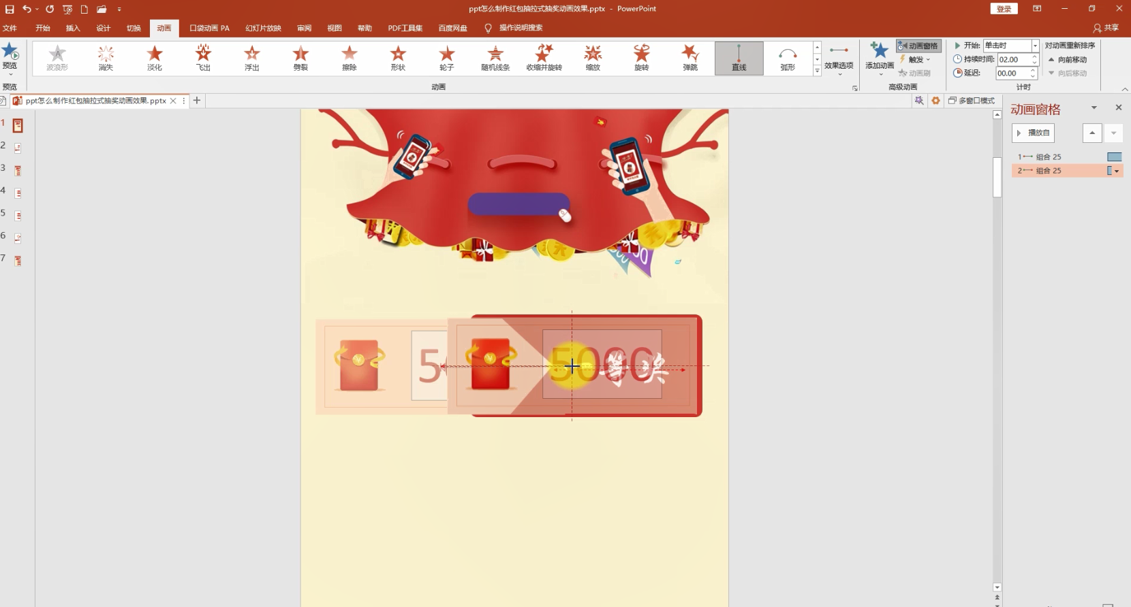Apply the 弹跳 (Bounce) animation
The height and width of the screenshot is (607, 1131).
click(690, 58)
